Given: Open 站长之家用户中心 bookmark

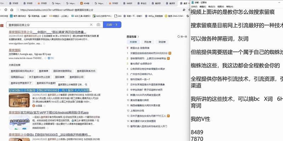Looking at the screenshot, I should point(102,16).
